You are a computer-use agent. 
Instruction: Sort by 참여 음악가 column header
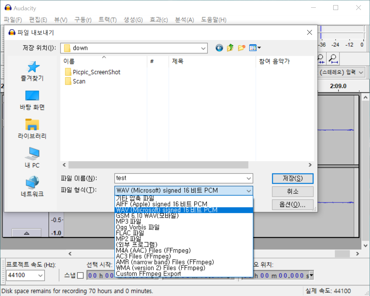pos(285,62)
